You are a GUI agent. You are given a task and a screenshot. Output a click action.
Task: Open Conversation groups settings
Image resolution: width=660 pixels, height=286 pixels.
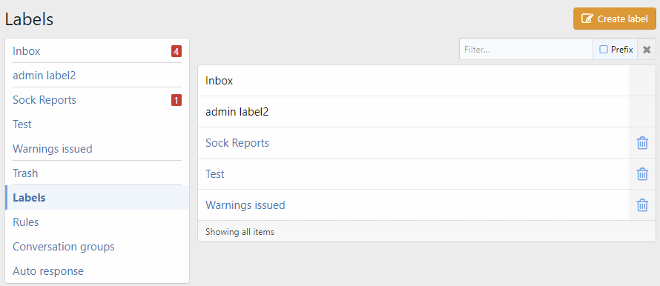64,247
